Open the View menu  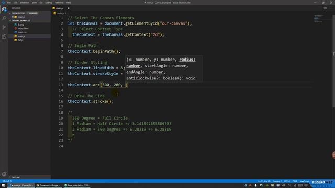[x=34, y=3]
